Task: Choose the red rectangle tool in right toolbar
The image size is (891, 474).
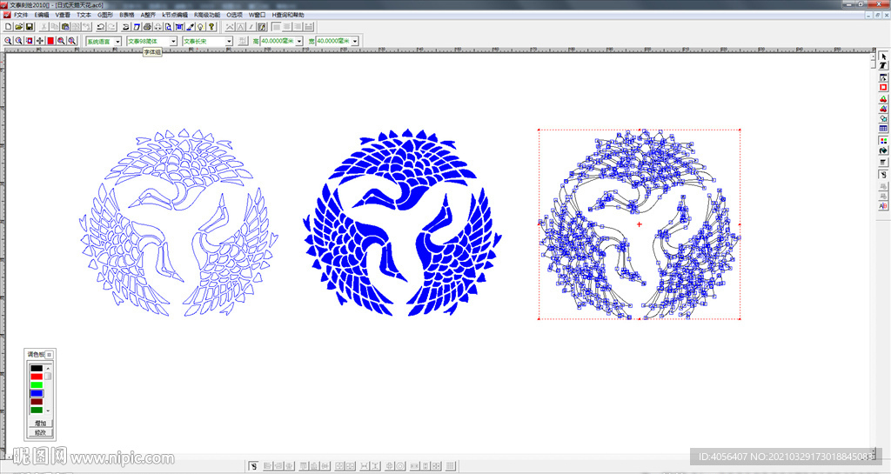Action: pyautogui.click(x=884, y=87)
